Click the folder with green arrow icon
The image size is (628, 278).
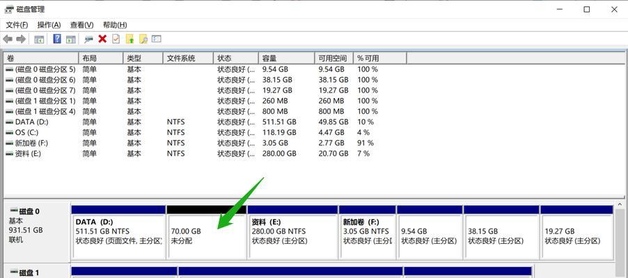pos(129,39)
